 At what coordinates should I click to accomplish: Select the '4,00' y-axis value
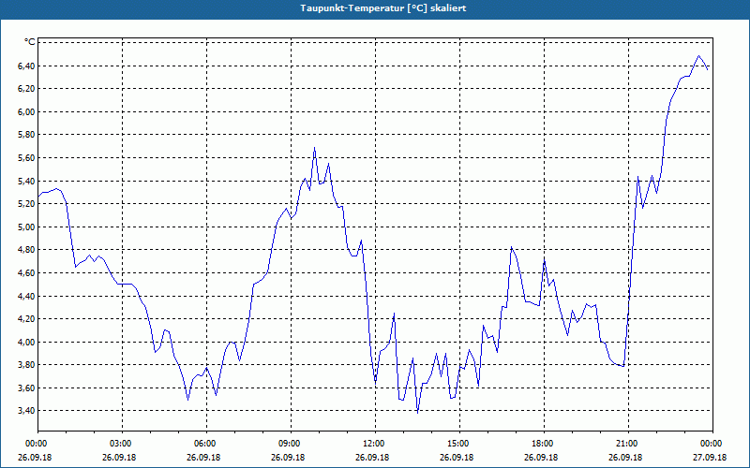pyautogui.click(x=26, y=342)
